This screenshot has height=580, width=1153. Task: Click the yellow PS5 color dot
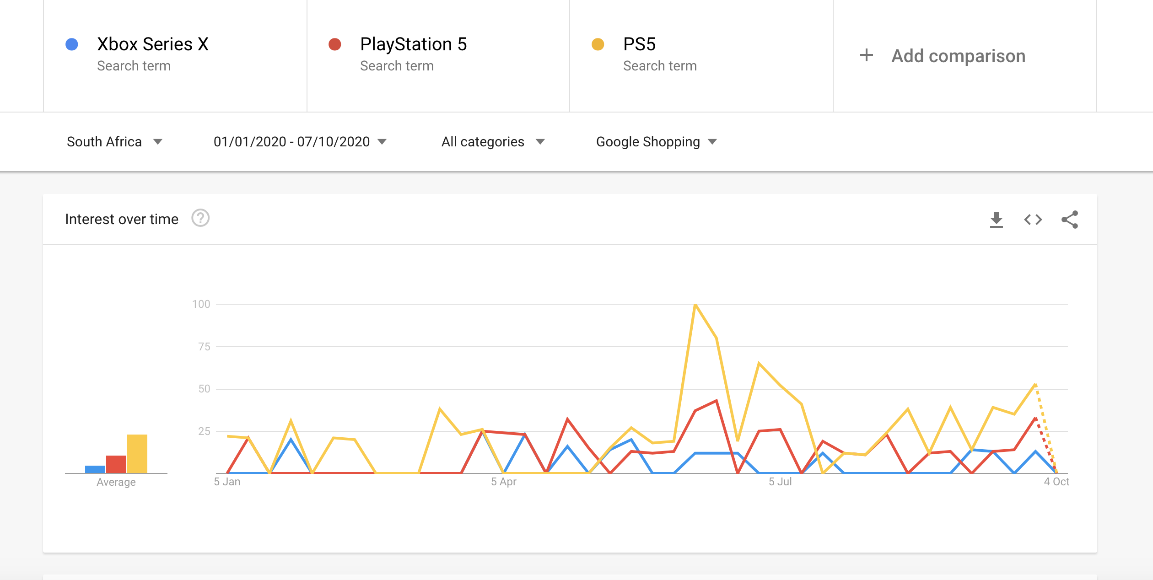[x=598, y=44]
